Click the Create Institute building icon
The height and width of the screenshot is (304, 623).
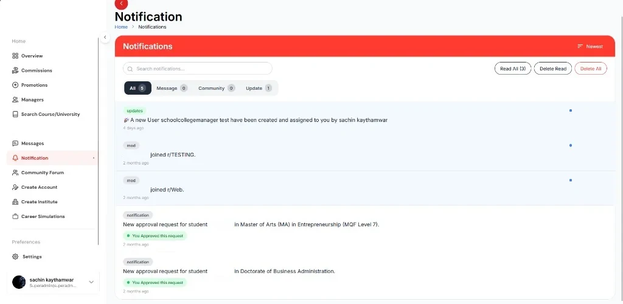tap(15, 201)
